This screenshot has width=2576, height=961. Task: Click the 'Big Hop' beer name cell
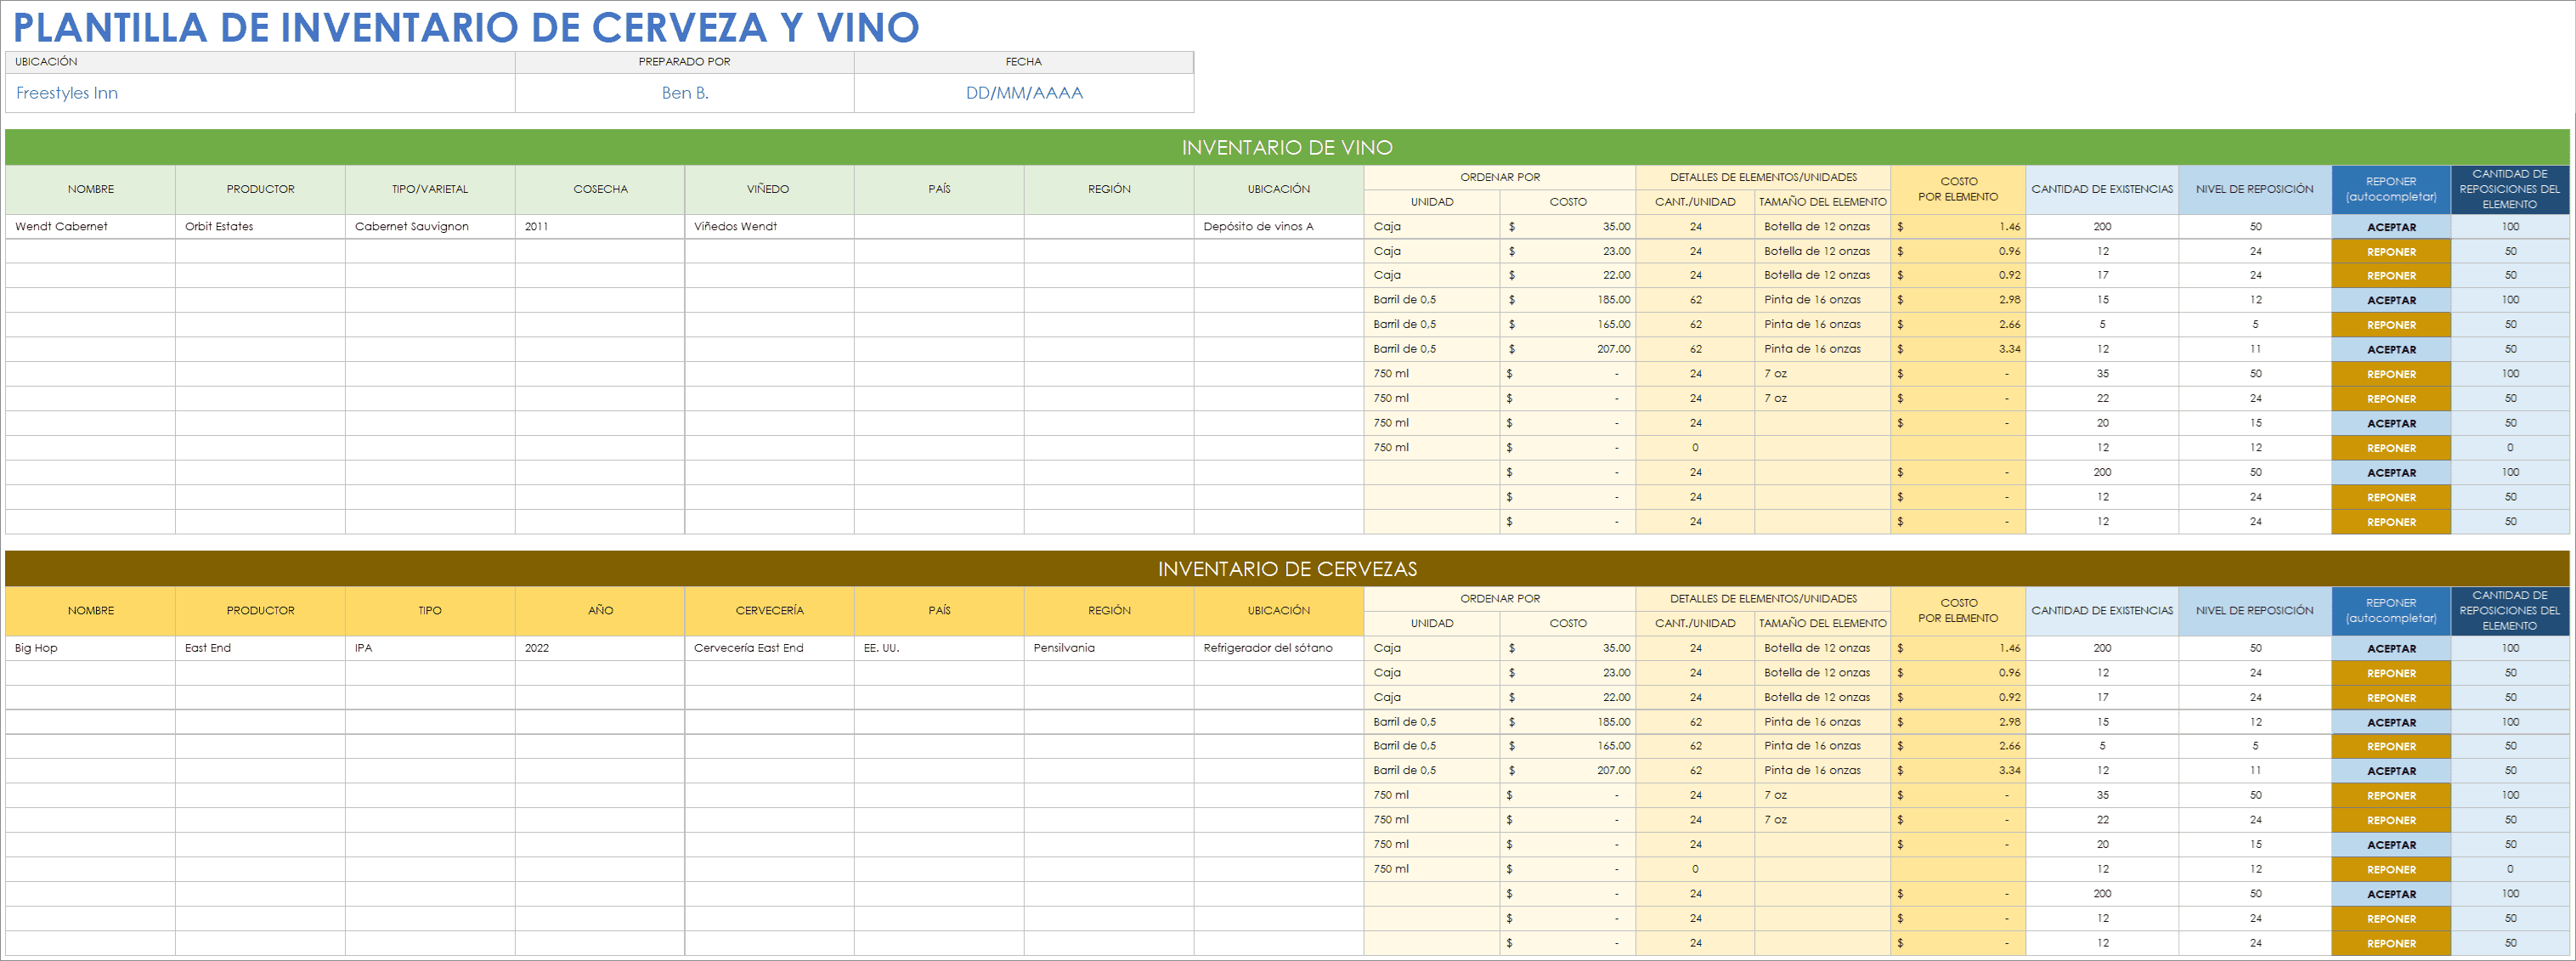point(90,648)
